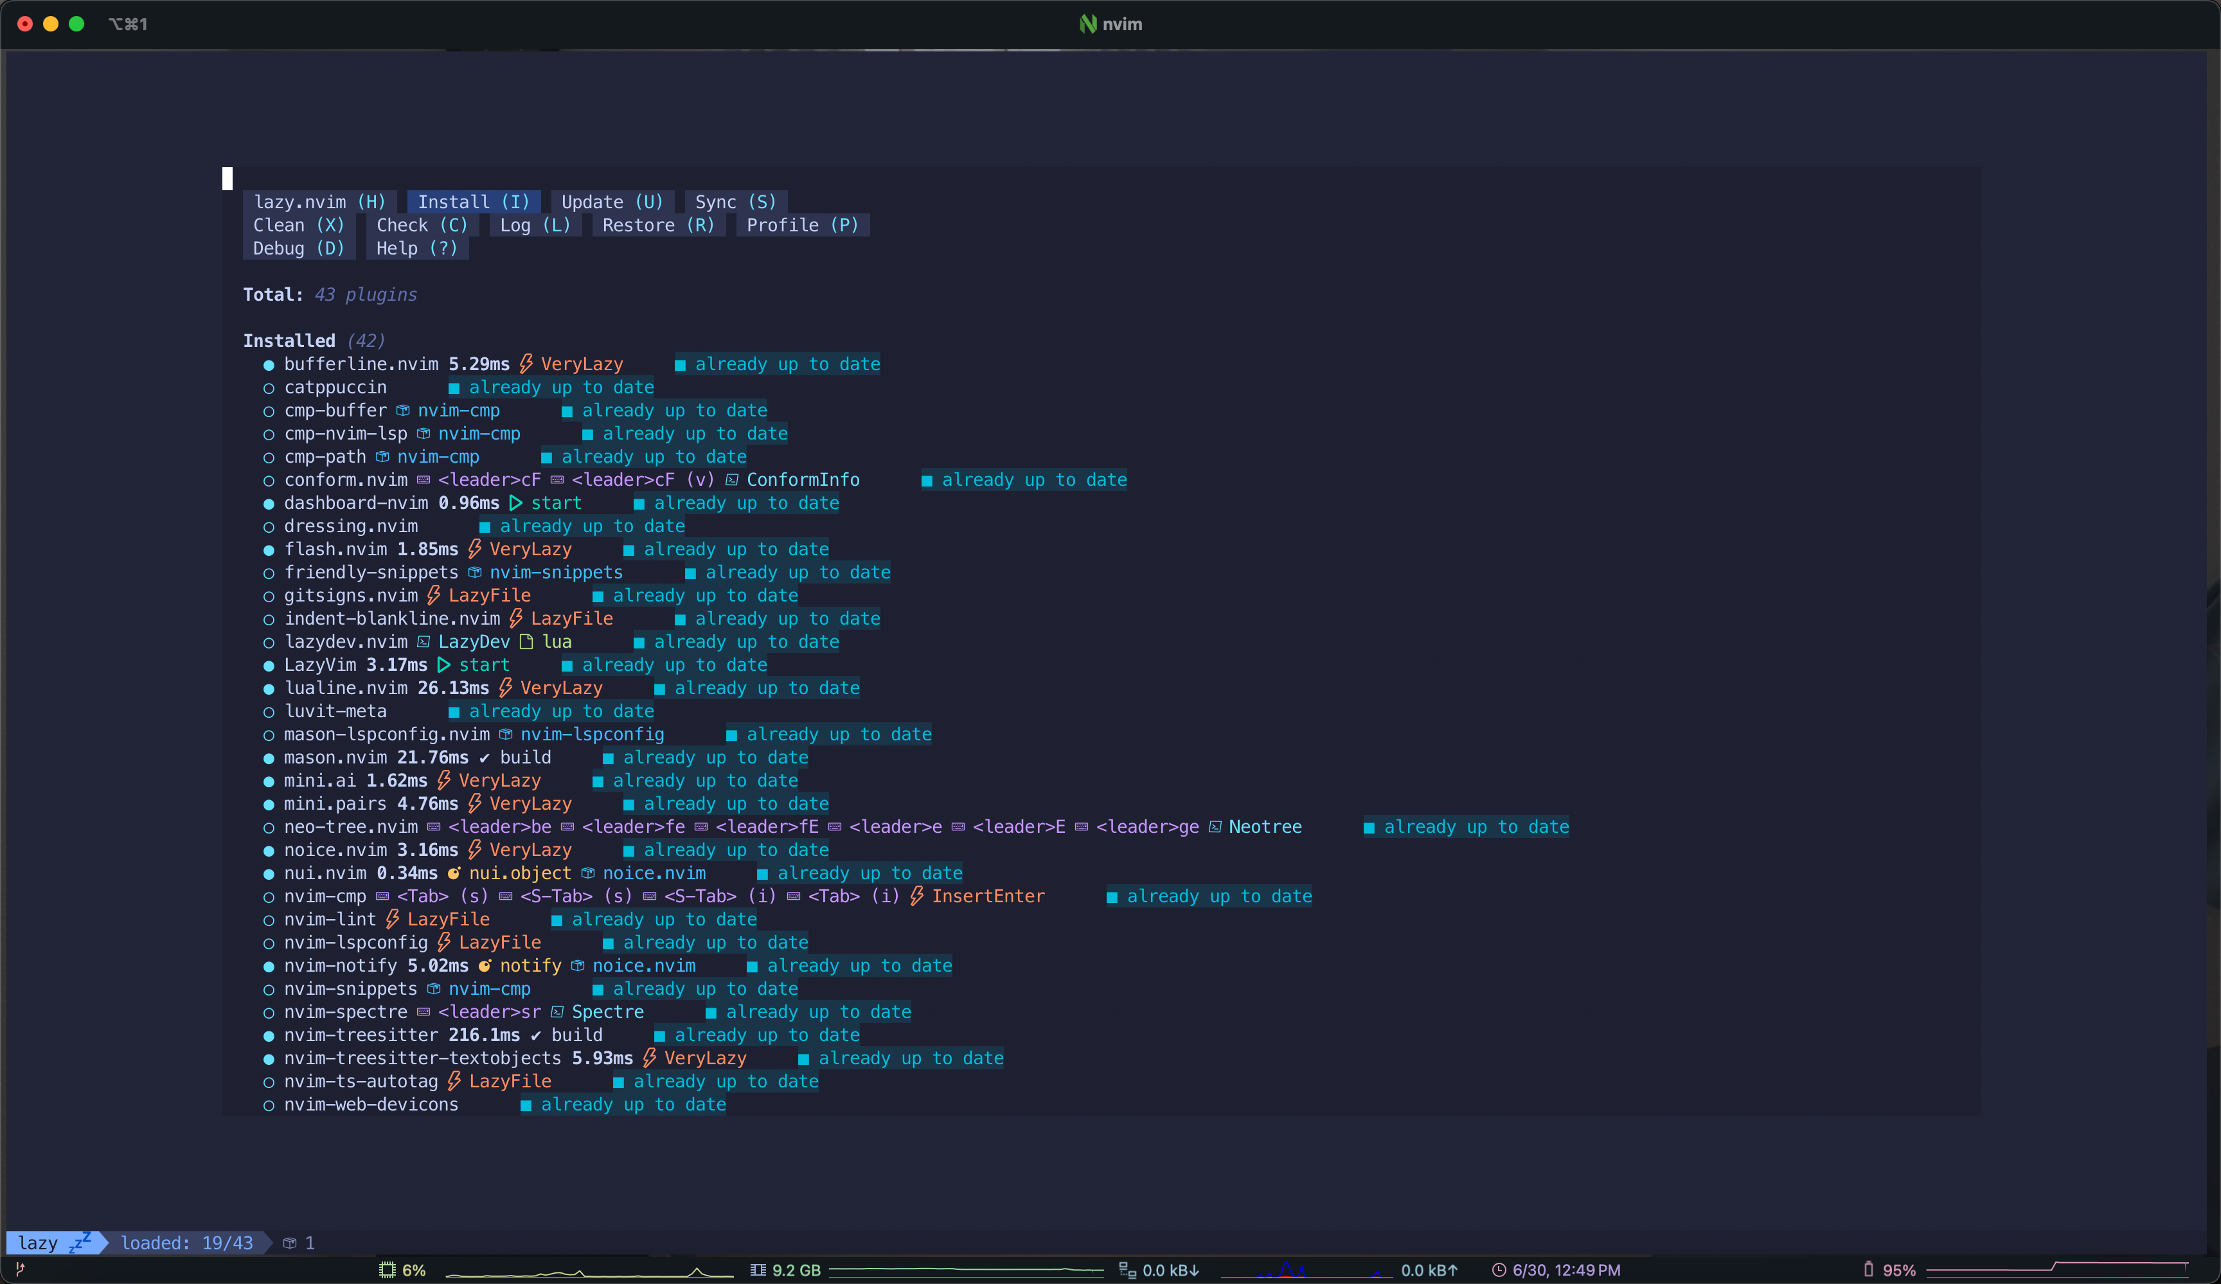2221x1284 pixels.
Task: Select the lualine.nvim plugin entry
Action: (x=346, y=688)
